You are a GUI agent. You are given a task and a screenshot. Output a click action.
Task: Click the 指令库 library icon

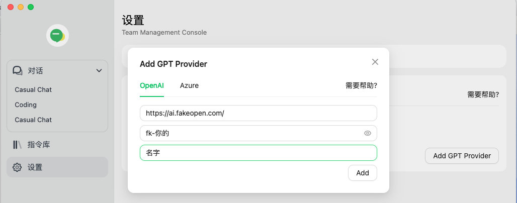(x=18, y=145)
